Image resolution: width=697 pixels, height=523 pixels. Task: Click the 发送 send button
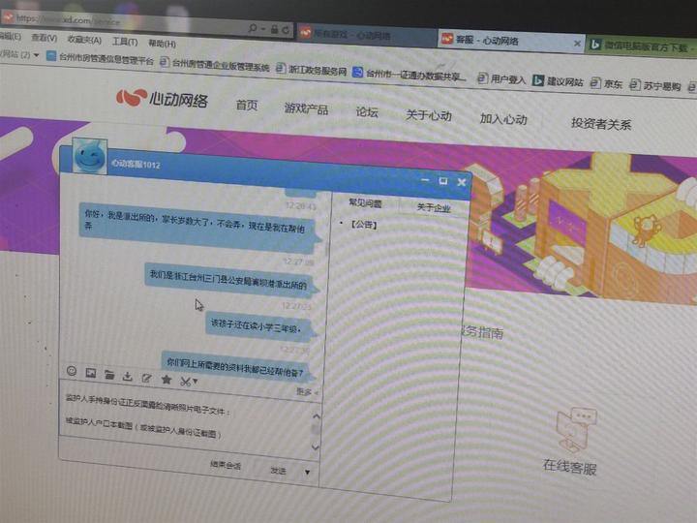pyautogui.click(x=278, y=471)
